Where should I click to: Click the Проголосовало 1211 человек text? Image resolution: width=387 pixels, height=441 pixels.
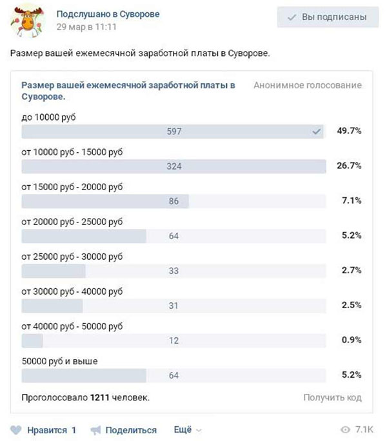(x=86, y=397)
